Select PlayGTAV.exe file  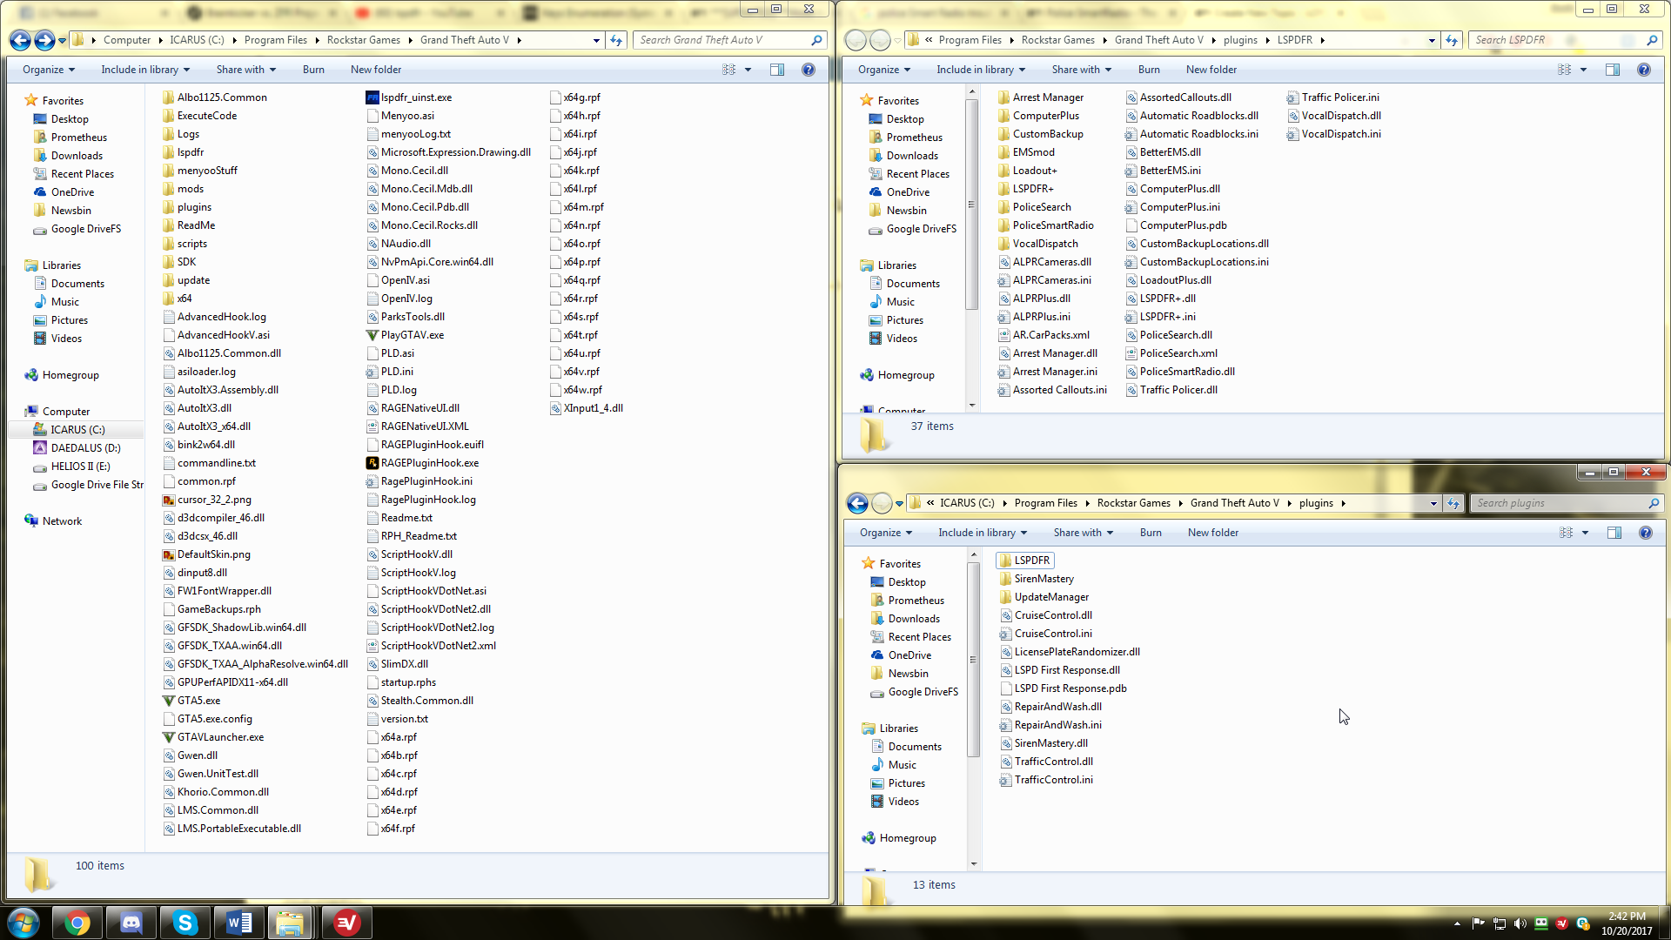[x=412, y=335]
